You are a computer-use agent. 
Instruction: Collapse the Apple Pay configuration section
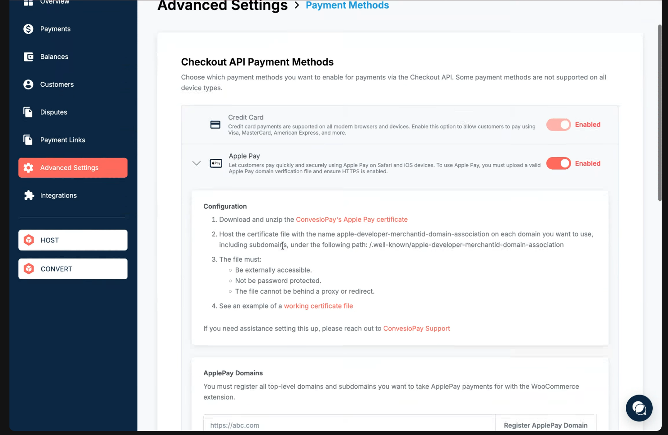coord(196,163)
